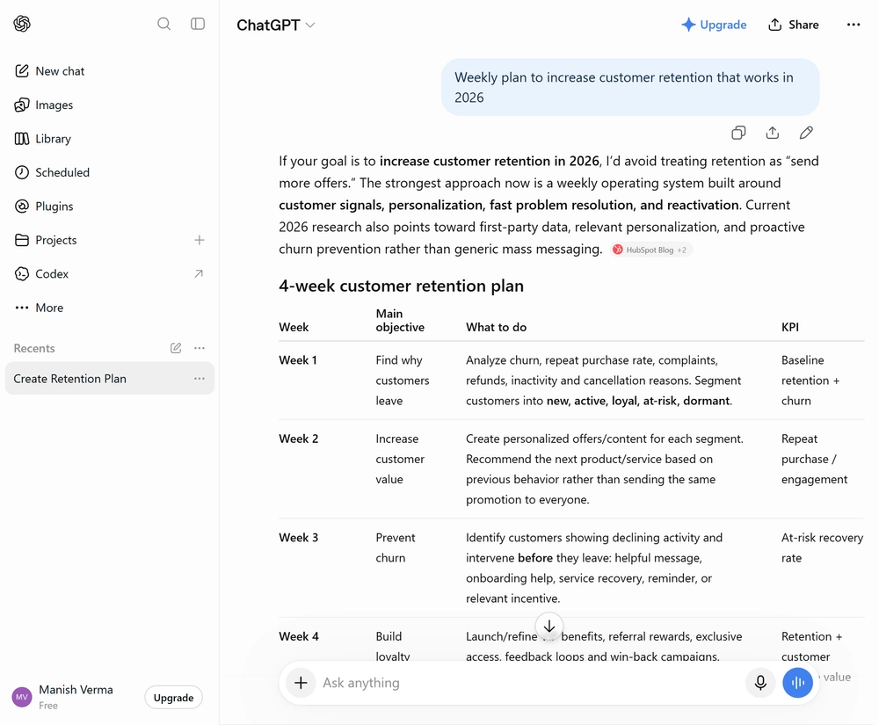Click the Share button
The width and height of the screenshot is (879, 725).
pyautogui.click(x=793, y=25)
